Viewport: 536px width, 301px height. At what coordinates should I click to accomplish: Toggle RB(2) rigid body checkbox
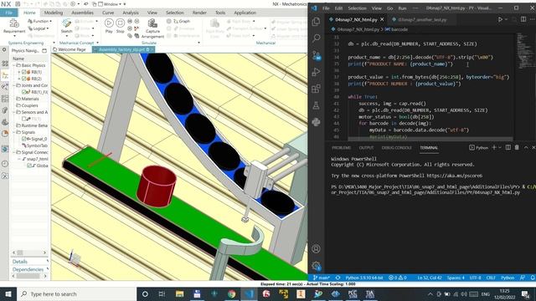(x=24, y=79)
